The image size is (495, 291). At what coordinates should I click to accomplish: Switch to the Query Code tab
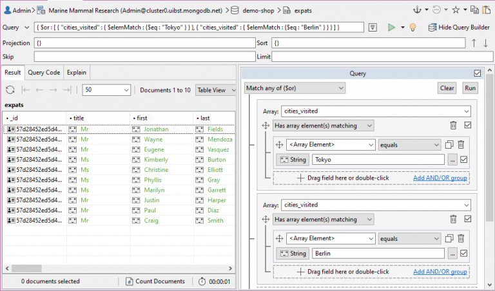(x=44, y=73)
